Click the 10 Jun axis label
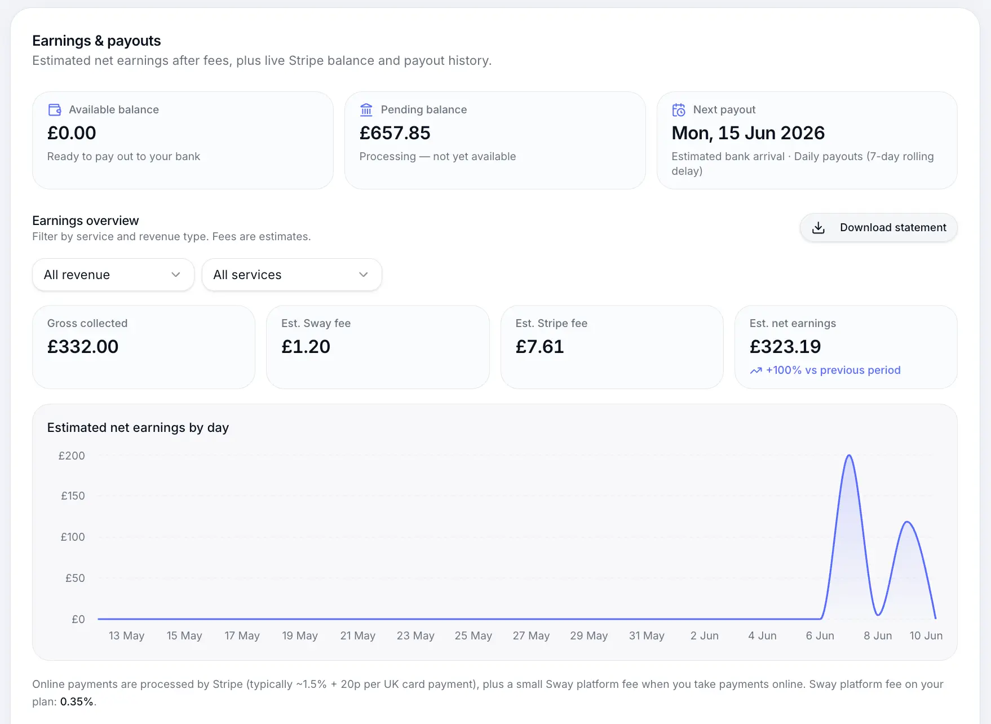 click(926, 635)
